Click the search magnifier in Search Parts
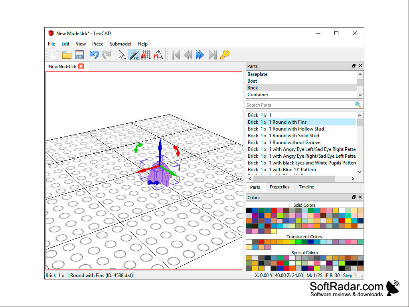The width and height of the screenshot is (409, 307). click(x=358, y=105)
